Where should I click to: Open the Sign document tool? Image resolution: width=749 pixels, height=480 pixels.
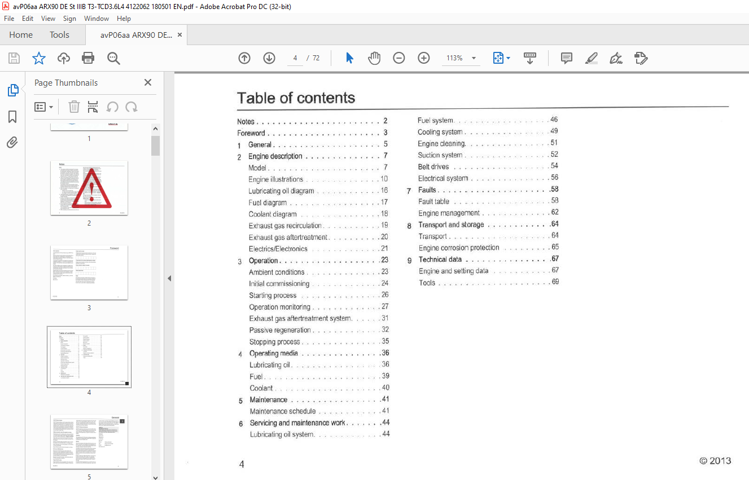[616, 58]
